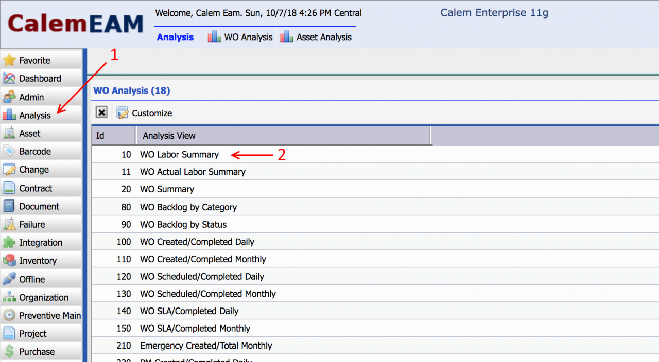This screenshot has width=659, height=362.
Task: Sort by the Analysis View column header
Action: pos(283,136)
